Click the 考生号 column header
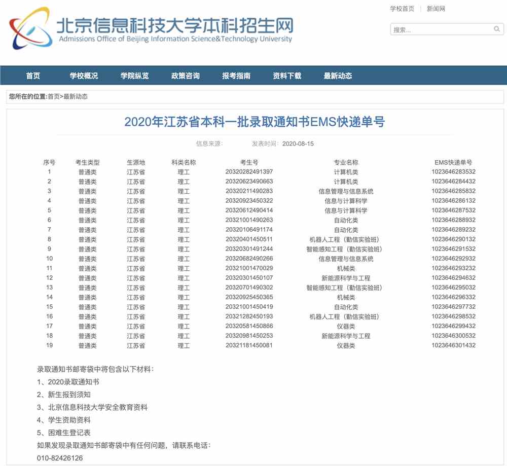Viewport: 507px width, 466px height. click(x=249, y=162)
